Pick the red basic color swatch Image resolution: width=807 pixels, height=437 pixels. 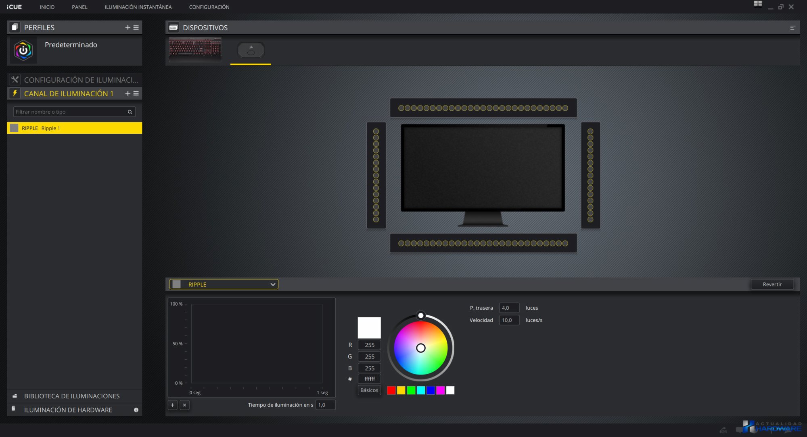[x=391, y=390]
